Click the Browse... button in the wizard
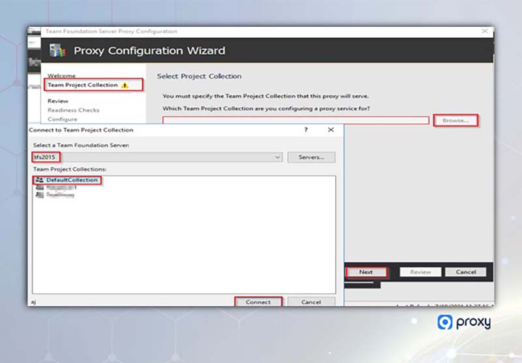This screenshot has height=363, width=522. pyautogui.click(x=455, y=120)
